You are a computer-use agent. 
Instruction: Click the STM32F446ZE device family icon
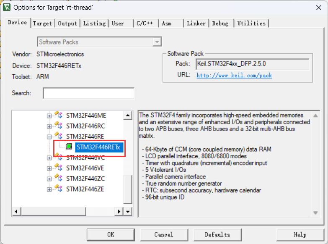point(58,188)
